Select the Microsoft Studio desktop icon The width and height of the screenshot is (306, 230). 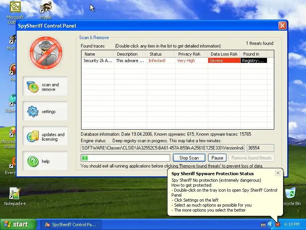(8, 138)
